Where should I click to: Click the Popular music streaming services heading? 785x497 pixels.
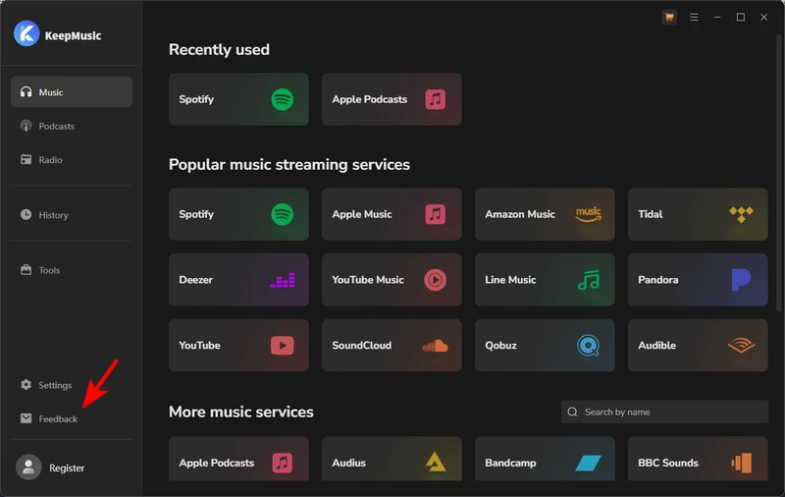289,164
